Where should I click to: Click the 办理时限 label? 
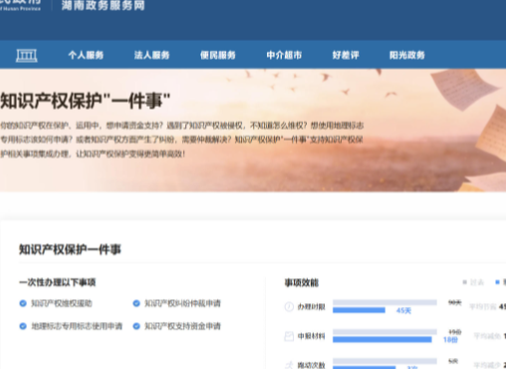[x=311, y=306]
